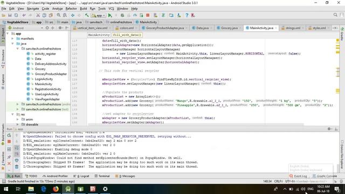Open the VCS menu
This screenshot has height=194, width=345.
pyautogui.click(x=111, y=9)
